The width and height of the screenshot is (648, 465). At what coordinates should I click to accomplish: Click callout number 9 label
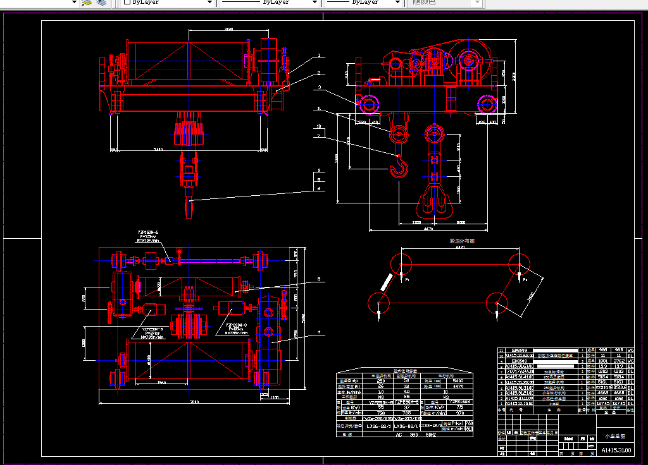(319, 171)
